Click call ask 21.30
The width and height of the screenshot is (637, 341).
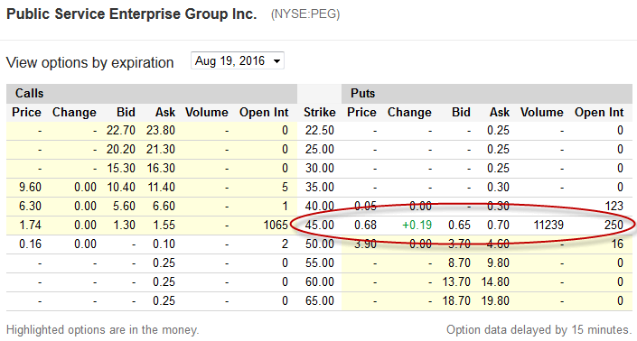pos(161,149)
